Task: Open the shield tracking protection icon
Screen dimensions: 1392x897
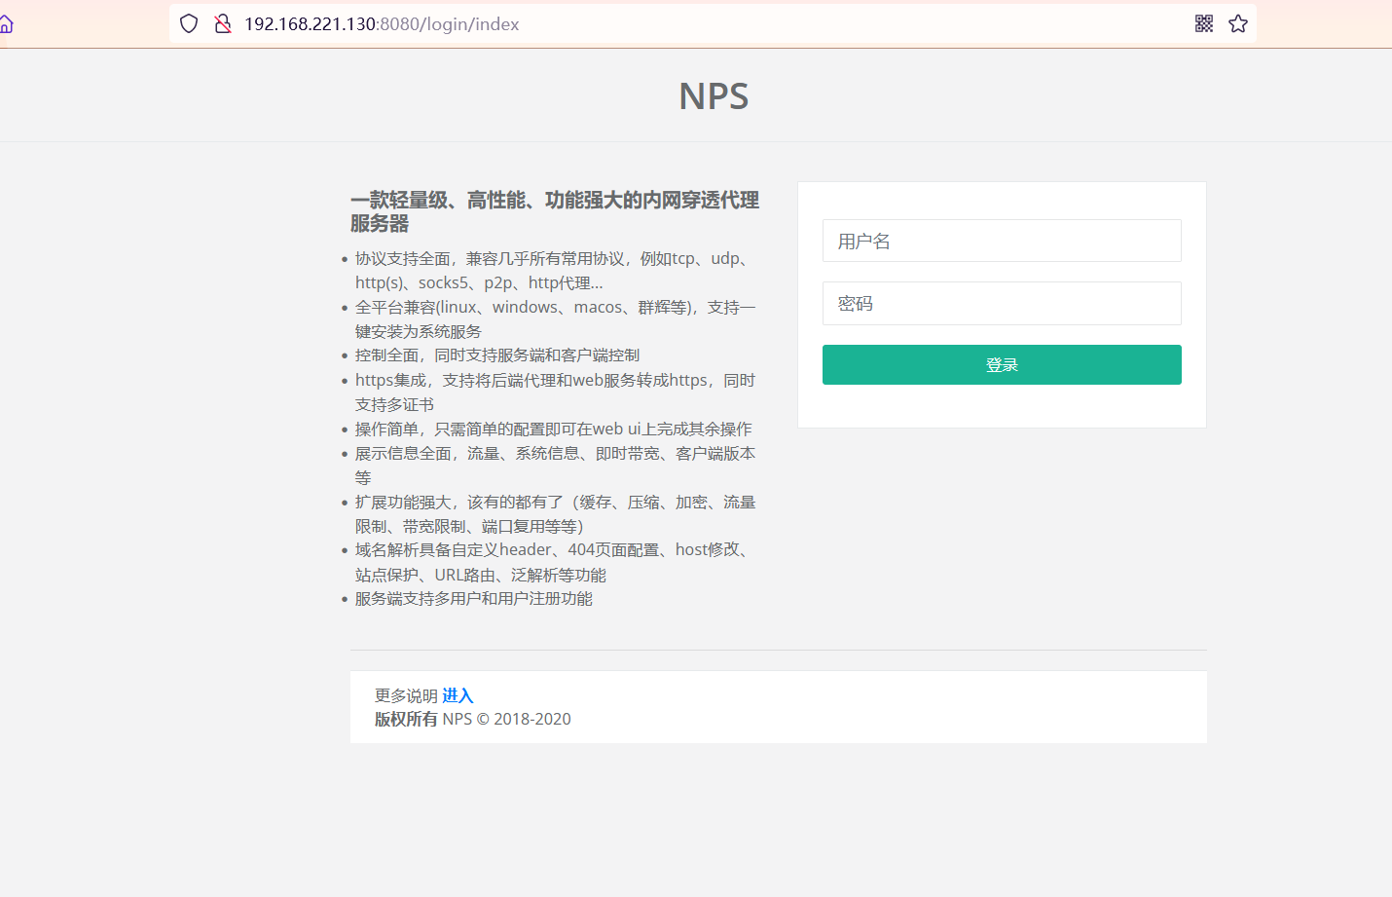Action: [x=189, y=24]
